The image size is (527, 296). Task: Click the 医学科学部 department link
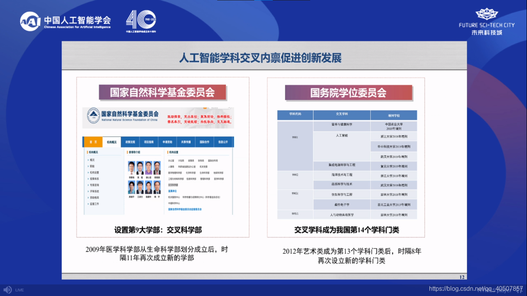219,179
